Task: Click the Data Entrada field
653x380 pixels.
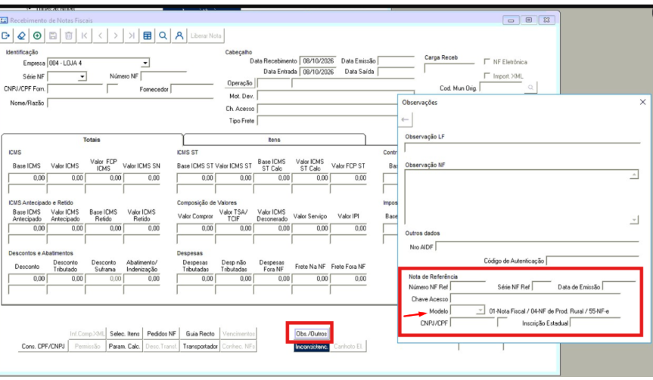Action: (x=318, y=72)
